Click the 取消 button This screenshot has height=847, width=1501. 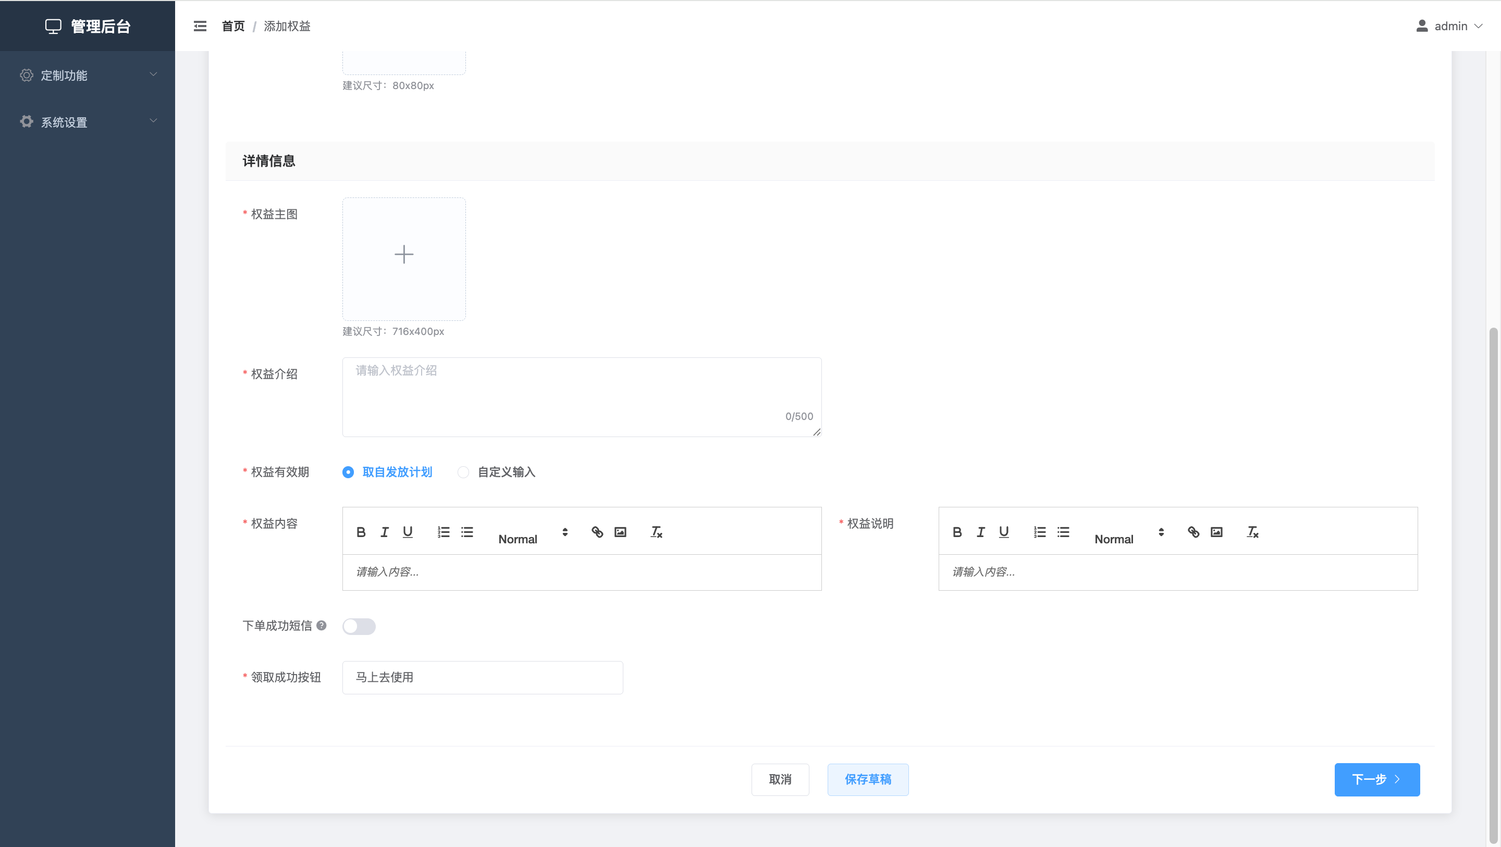(780, 779)
